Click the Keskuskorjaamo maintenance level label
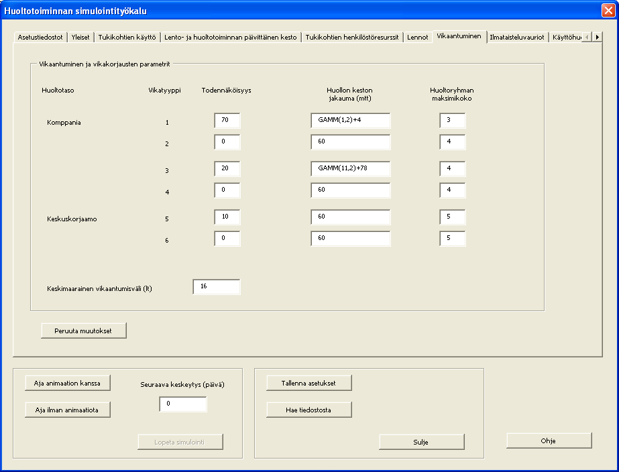This screenshot has height=472, width=619. coord(72,219)
